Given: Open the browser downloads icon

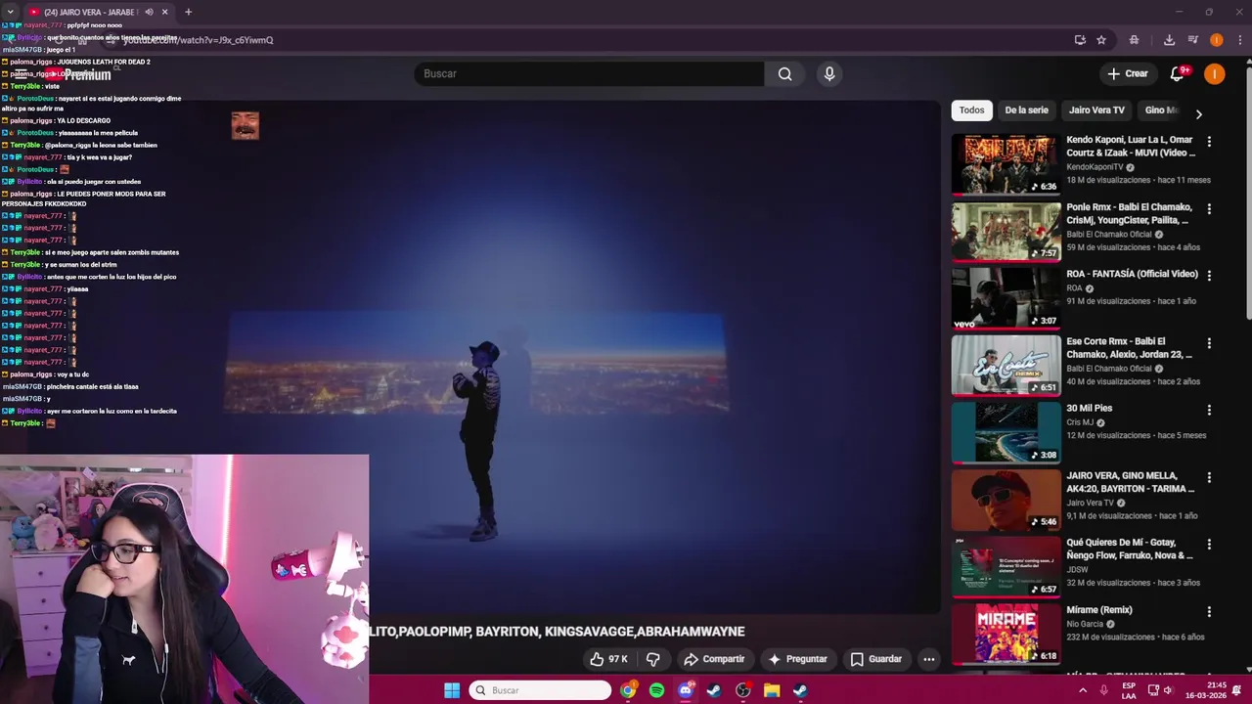Looking at the screenshot, I should (x=1169, y=40).
